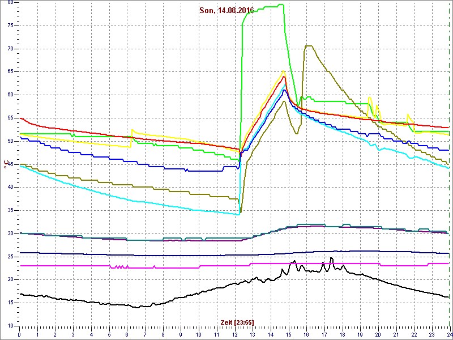Click hour 18 on the time axis
Screen dimensions: 453x340
pyautogui.click(x=343, y=334)
